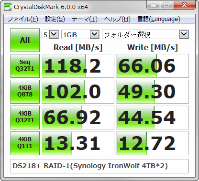Start the 4KiB Q8T8 test
The image size is (199, 181).
pyautogui.click(x=25, y=92)
